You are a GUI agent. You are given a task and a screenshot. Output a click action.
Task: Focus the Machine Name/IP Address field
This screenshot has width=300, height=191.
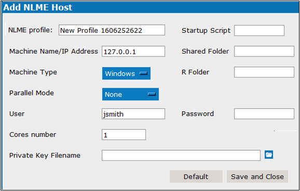pyautogui.click(x=133, y=51)
